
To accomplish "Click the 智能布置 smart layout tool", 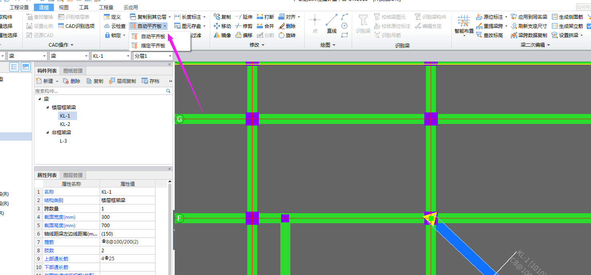I will coord(464,25).
